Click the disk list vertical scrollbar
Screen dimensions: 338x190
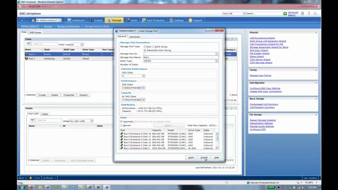pyautogui.click(x=217, y=141)
